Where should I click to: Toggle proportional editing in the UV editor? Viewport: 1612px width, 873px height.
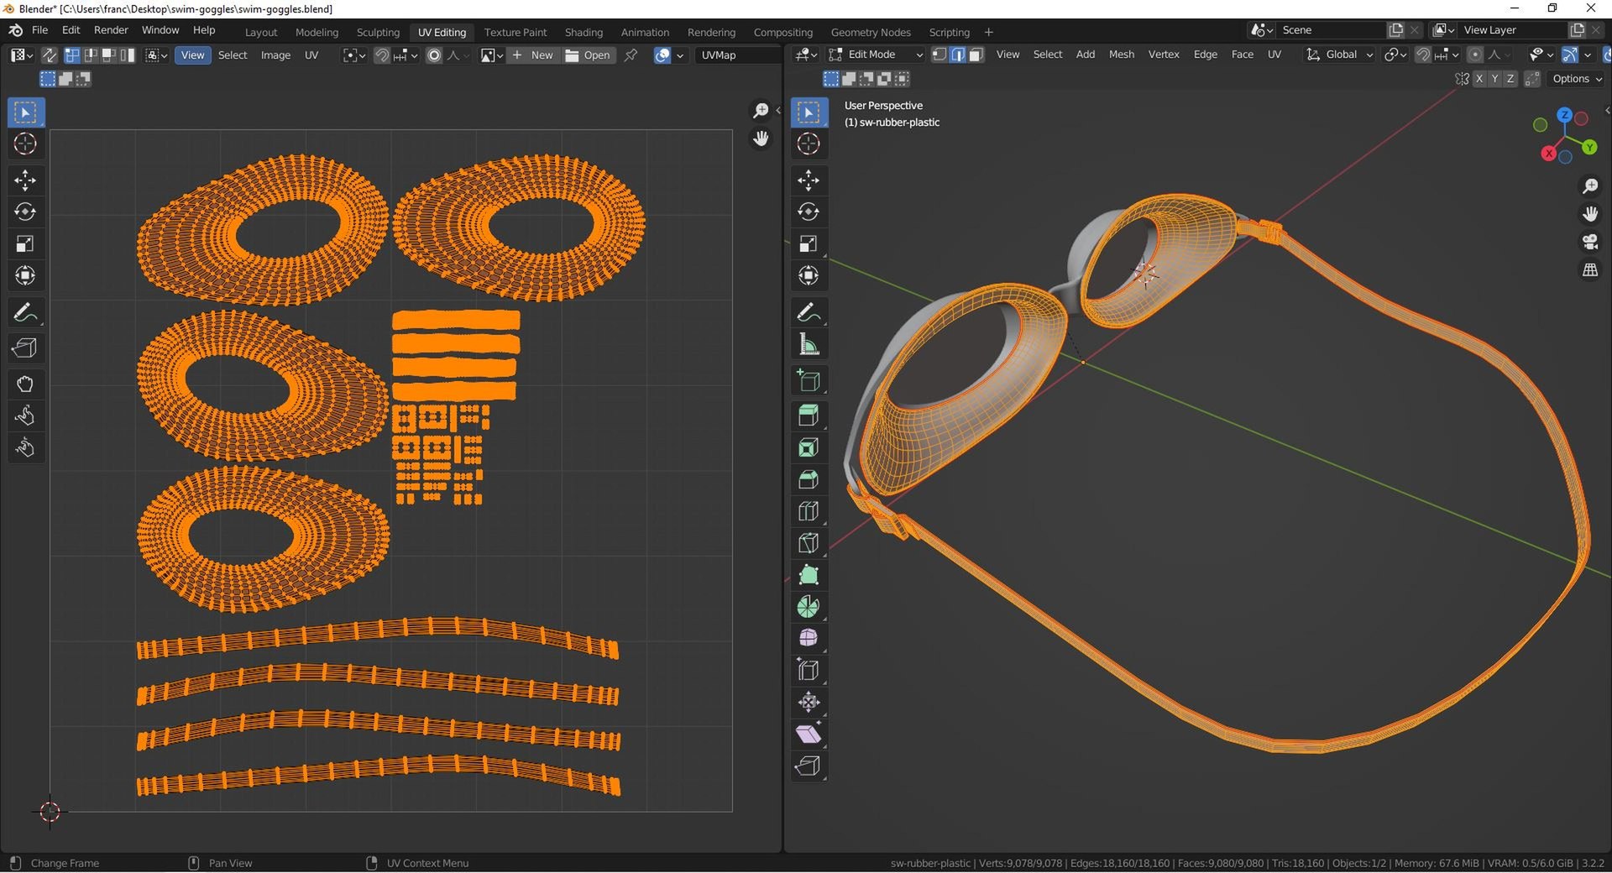point(434,55)
